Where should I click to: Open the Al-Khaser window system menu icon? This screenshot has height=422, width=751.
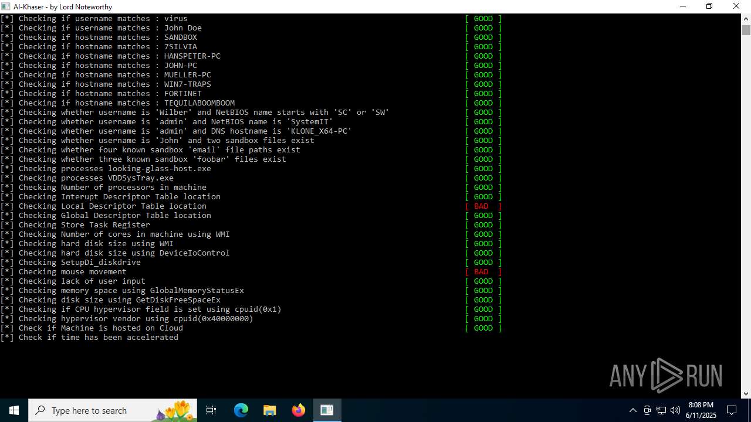(x=6, y=6)
